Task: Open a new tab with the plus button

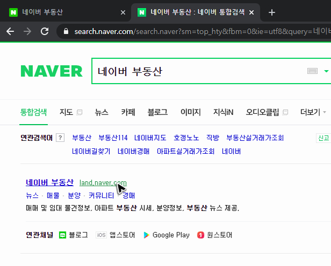Action: (272, 12)
